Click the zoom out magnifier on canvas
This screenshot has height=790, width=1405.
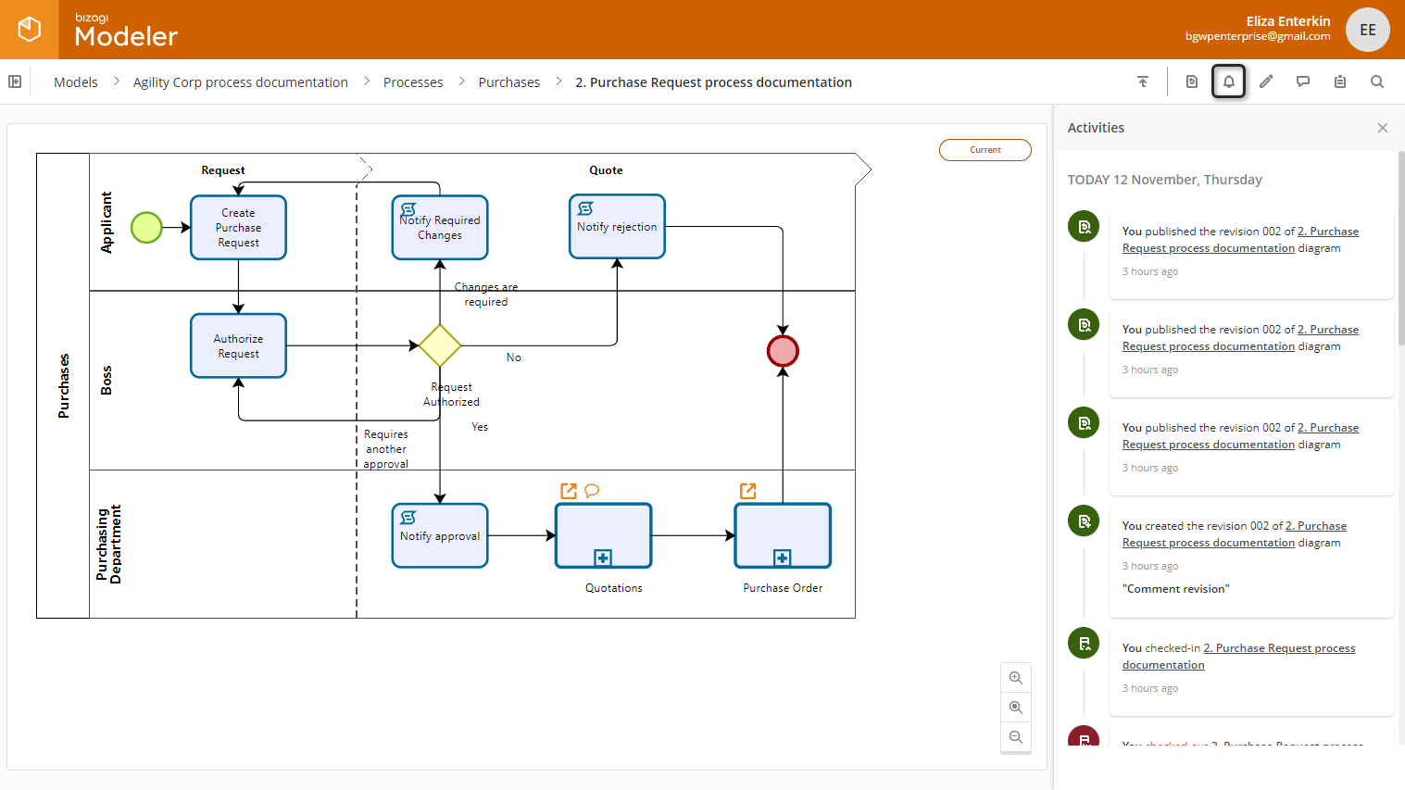point(1016,737)
